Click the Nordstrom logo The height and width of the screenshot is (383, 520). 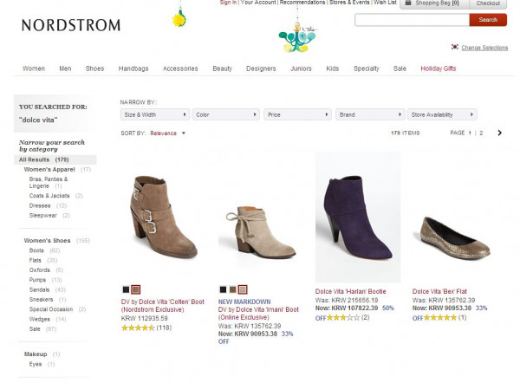[71, 25]
